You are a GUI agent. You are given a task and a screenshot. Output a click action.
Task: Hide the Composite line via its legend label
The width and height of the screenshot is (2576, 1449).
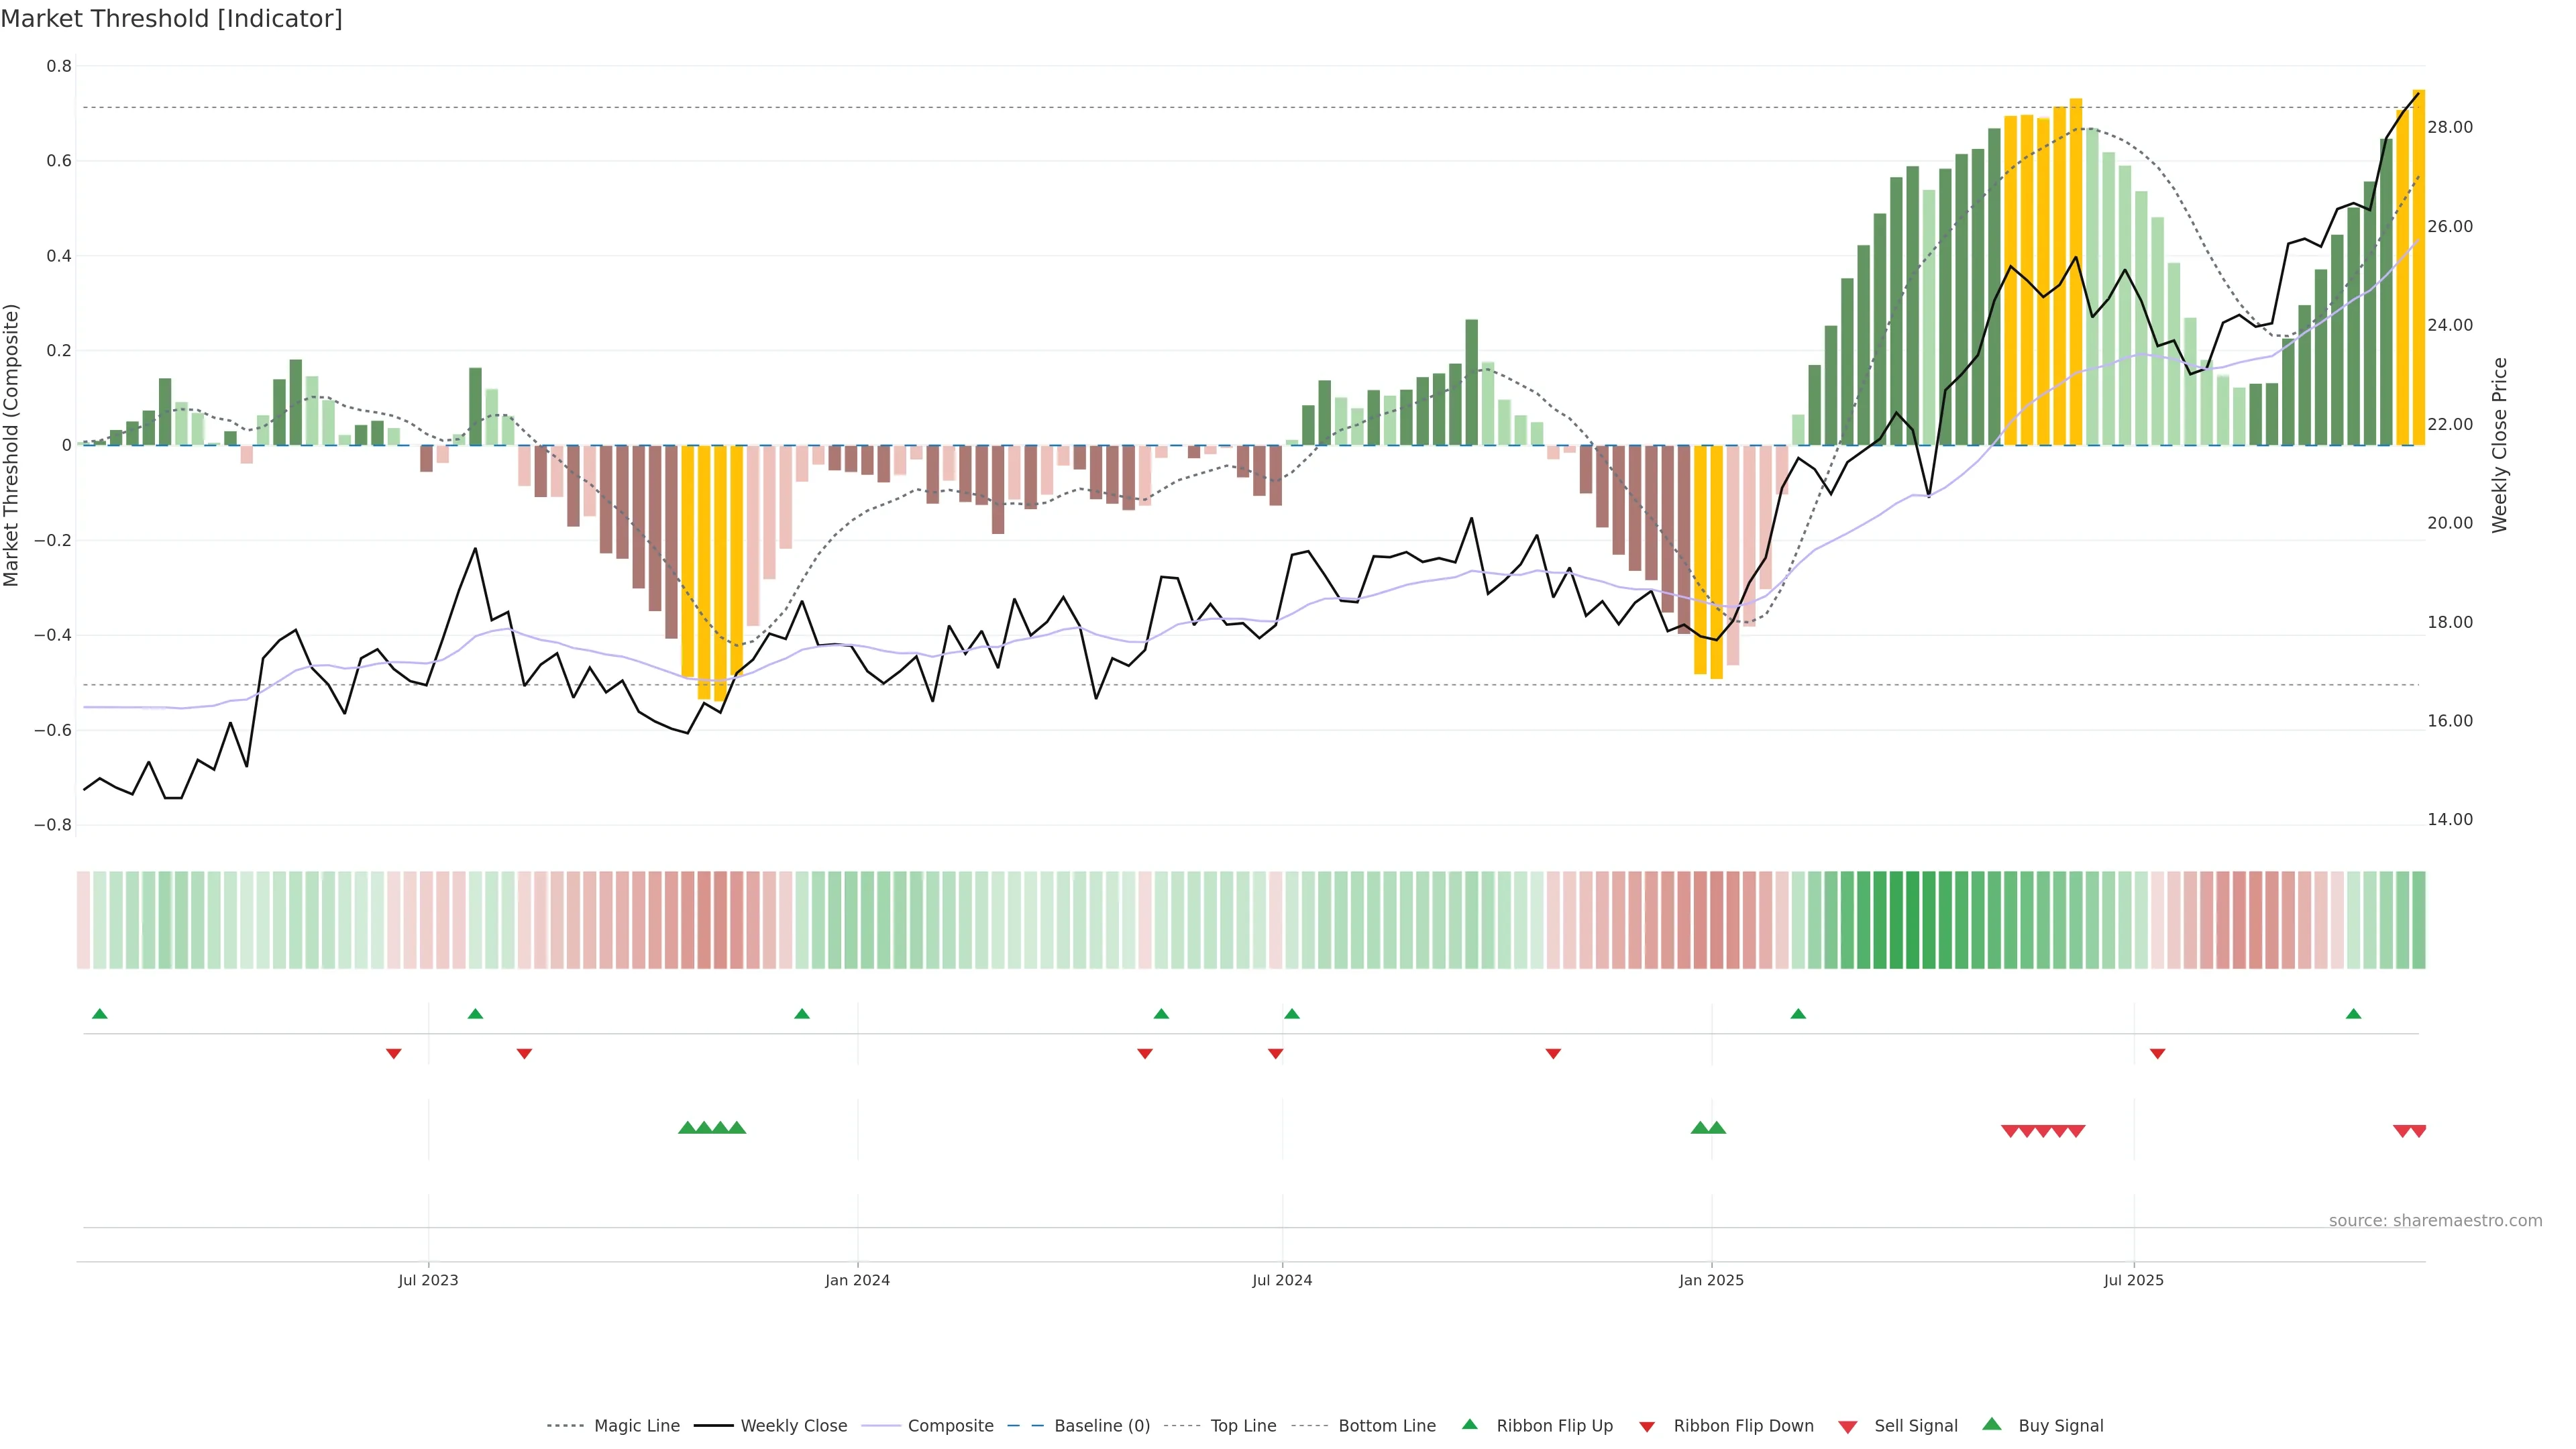click(x=950, y=1426)
